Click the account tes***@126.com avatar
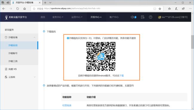This screenshot has height=110, width=194. tap(159, 17)
